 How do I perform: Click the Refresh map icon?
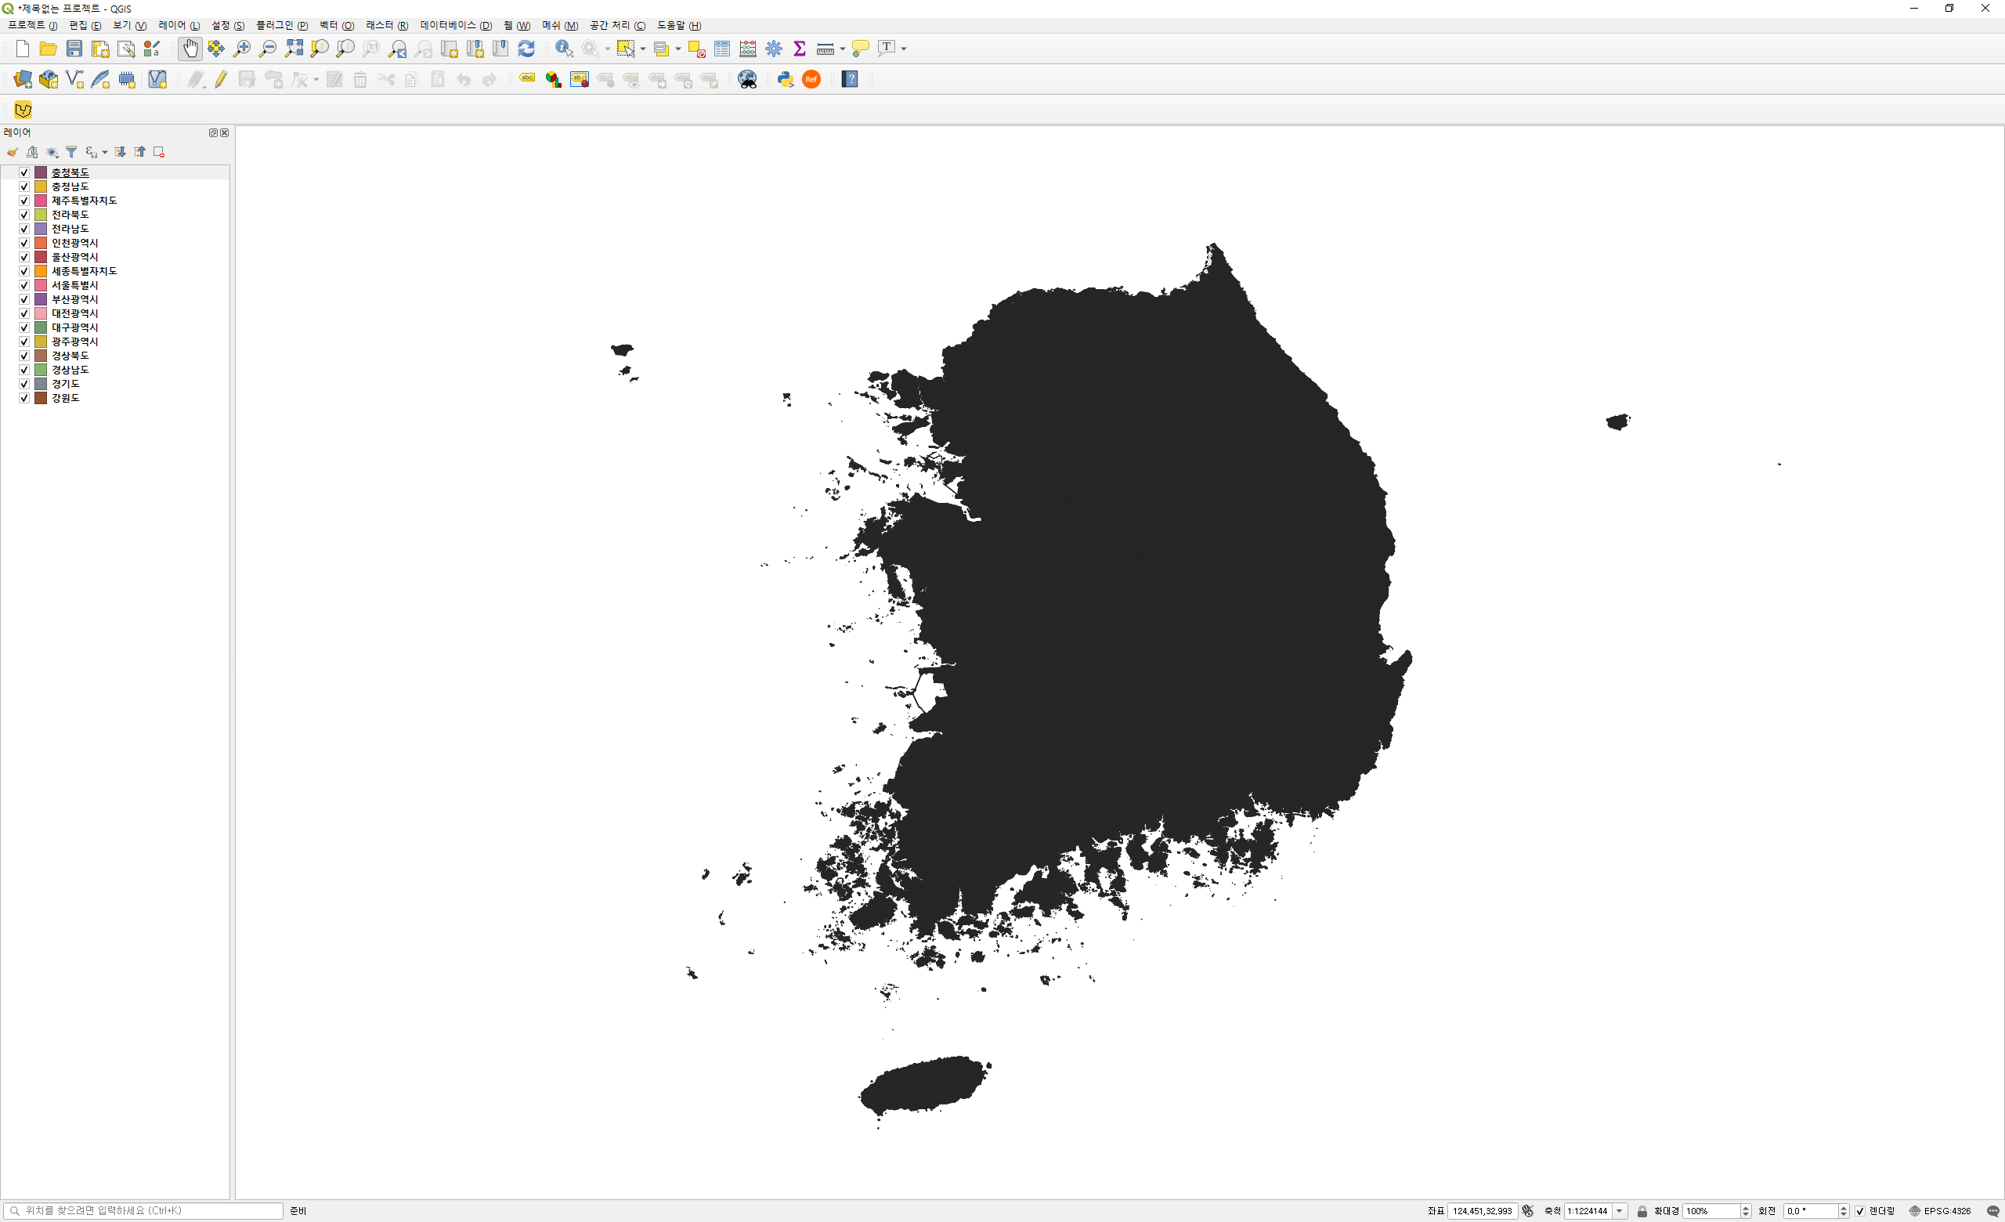click(526, 49)
